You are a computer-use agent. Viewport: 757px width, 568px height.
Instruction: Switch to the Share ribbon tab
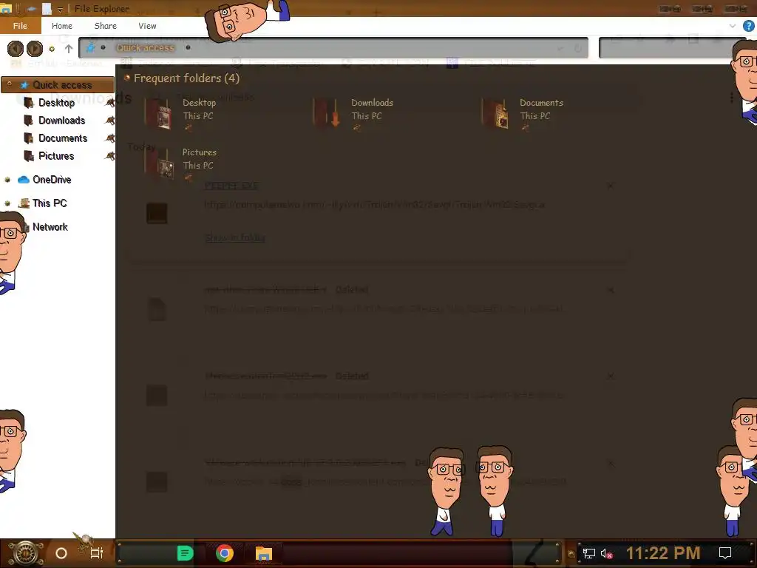pyautogui.click(x=105, y=26)
